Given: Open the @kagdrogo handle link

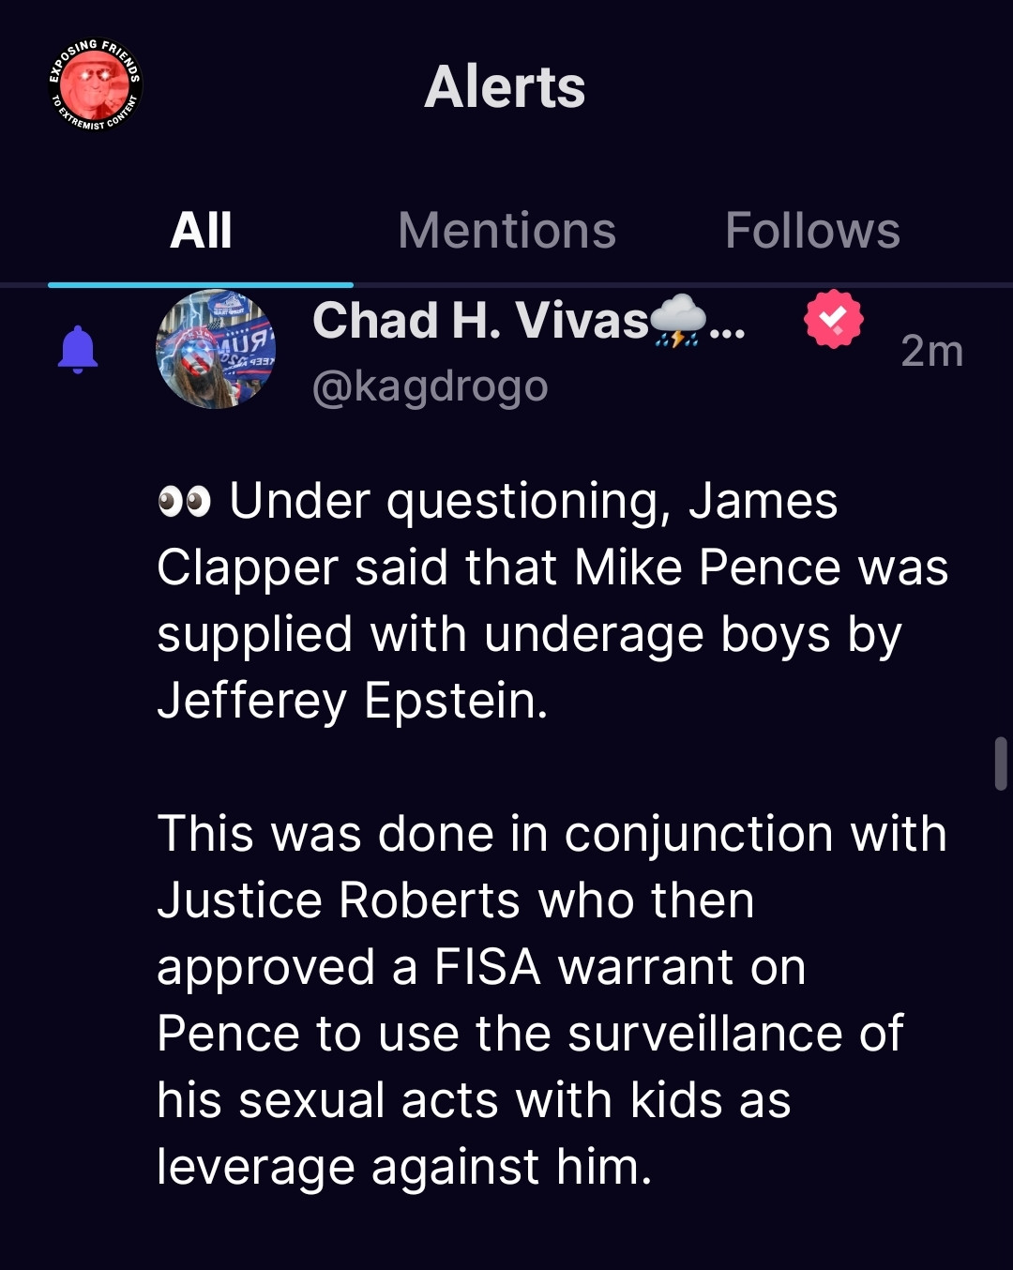Looking at the screenshot, I should 430,386.
